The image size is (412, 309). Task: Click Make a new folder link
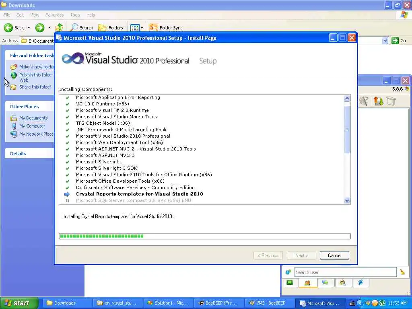[37, 67]
